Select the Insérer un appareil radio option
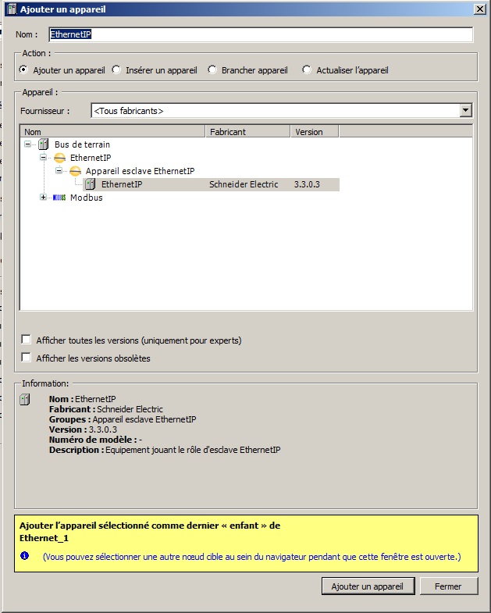Viewport: 491px width, 613px height. [x=117, y=70]
